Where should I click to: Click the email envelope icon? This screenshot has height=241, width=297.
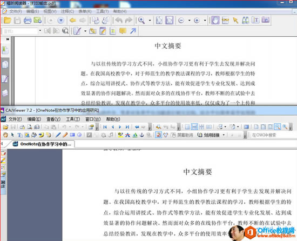pyautogui.click(x=37, y=21)
